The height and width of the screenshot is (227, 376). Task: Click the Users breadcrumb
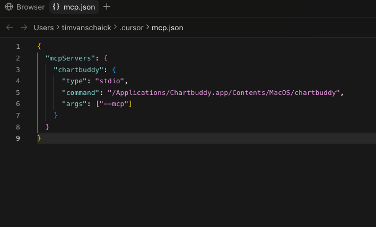[x=43, y=28]
